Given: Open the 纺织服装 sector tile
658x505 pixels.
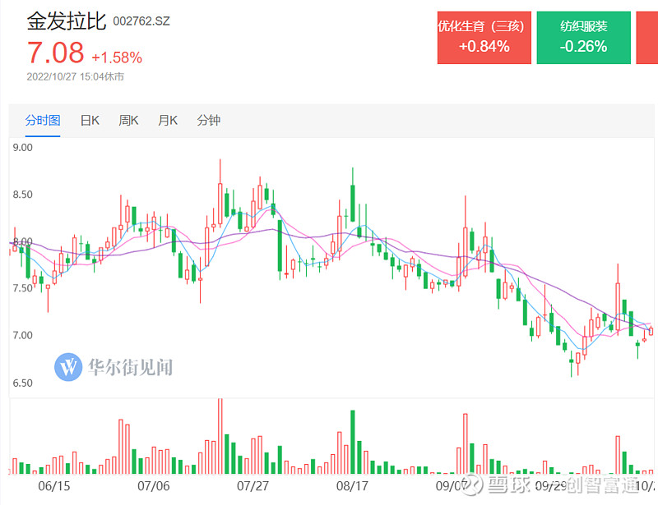Looking at the screenshot, I should tap(583, 38).
